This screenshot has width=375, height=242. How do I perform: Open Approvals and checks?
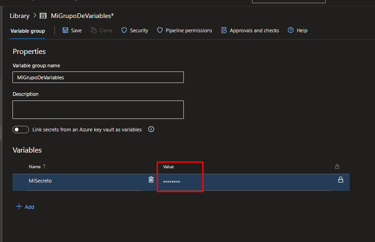point(224,30)
